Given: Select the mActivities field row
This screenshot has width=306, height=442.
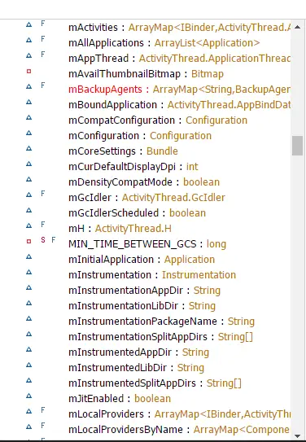Looking at the screenshot, I should point(180,28).
